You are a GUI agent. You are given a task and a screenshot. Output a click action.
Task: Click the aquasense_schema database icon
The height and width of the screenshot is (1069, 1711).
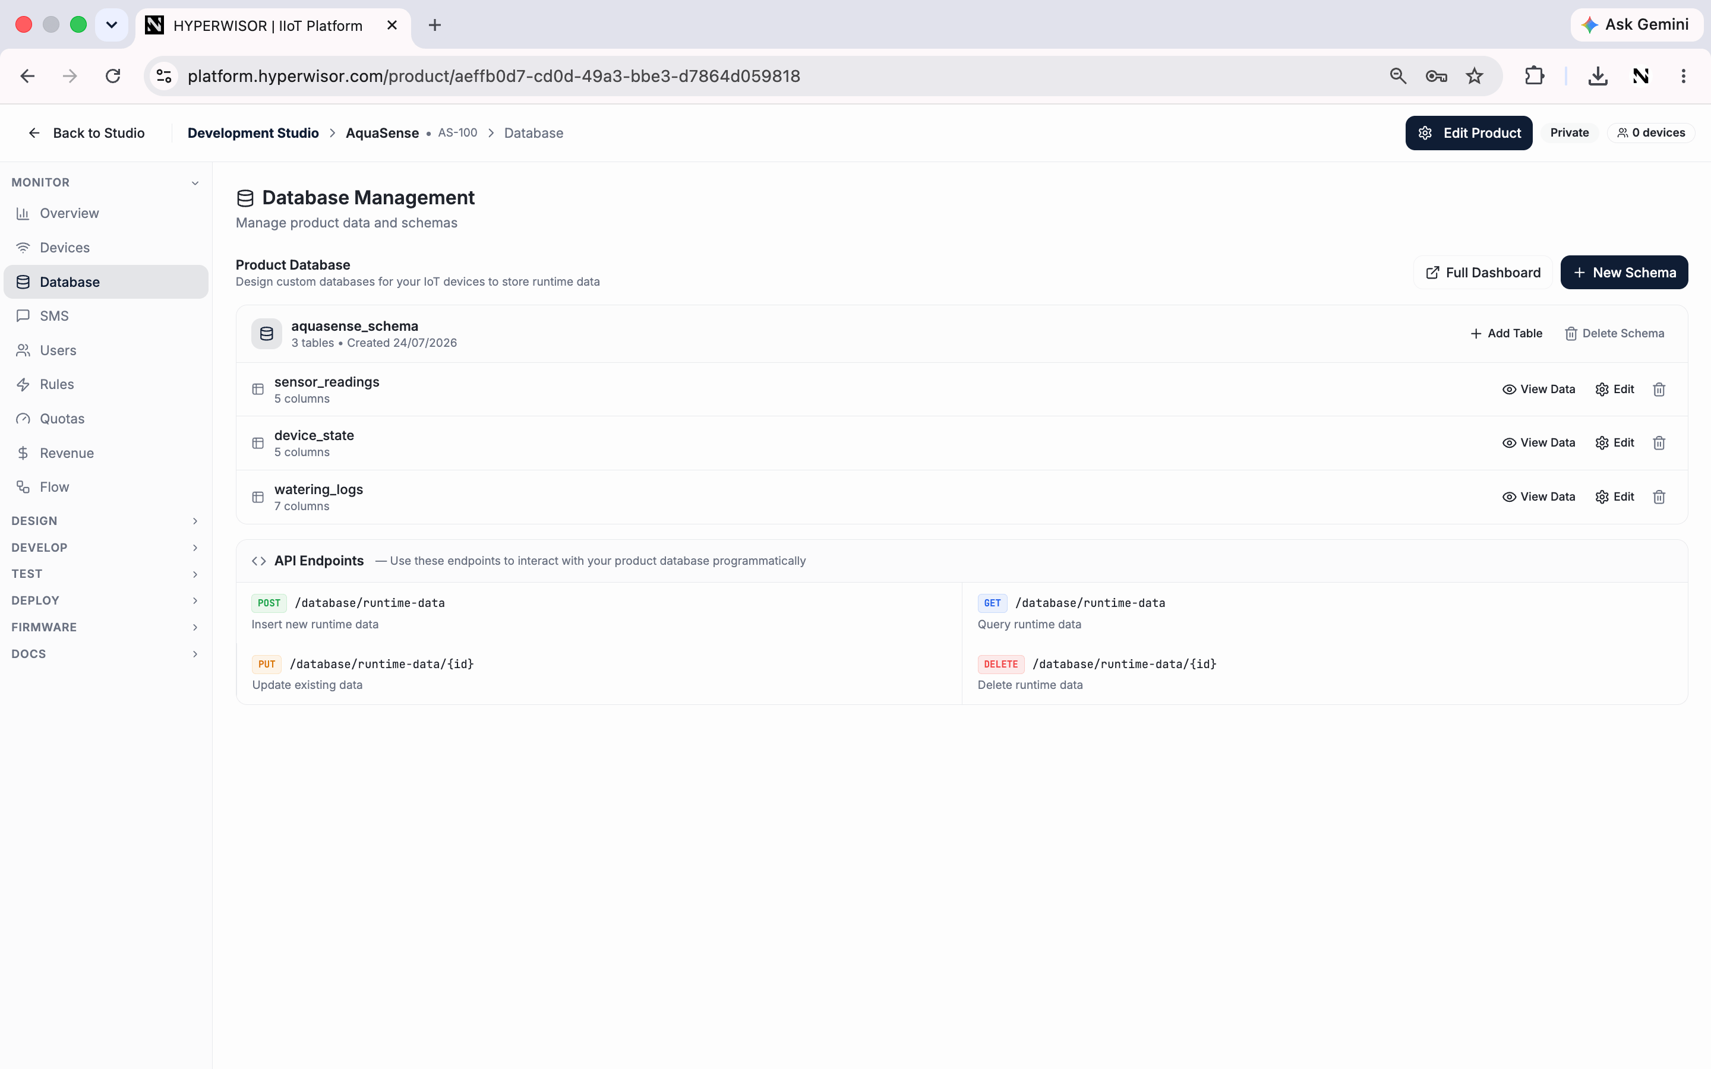coord(267,334)
